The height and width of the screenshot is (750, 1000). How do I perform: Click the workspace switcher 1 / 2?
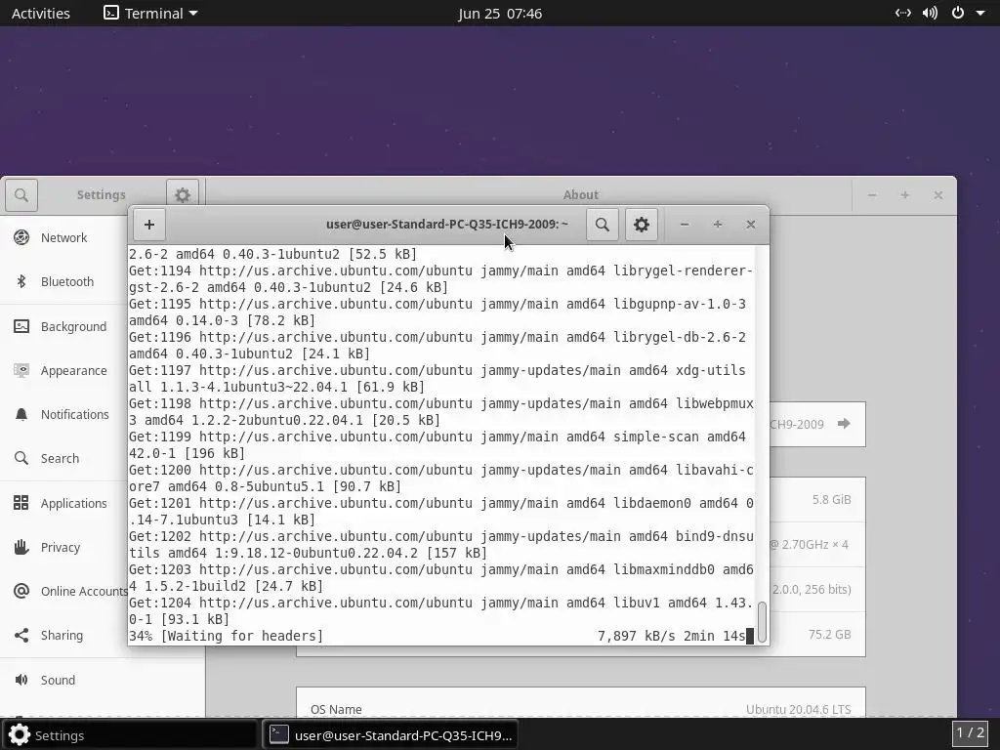tap(970, 732)
